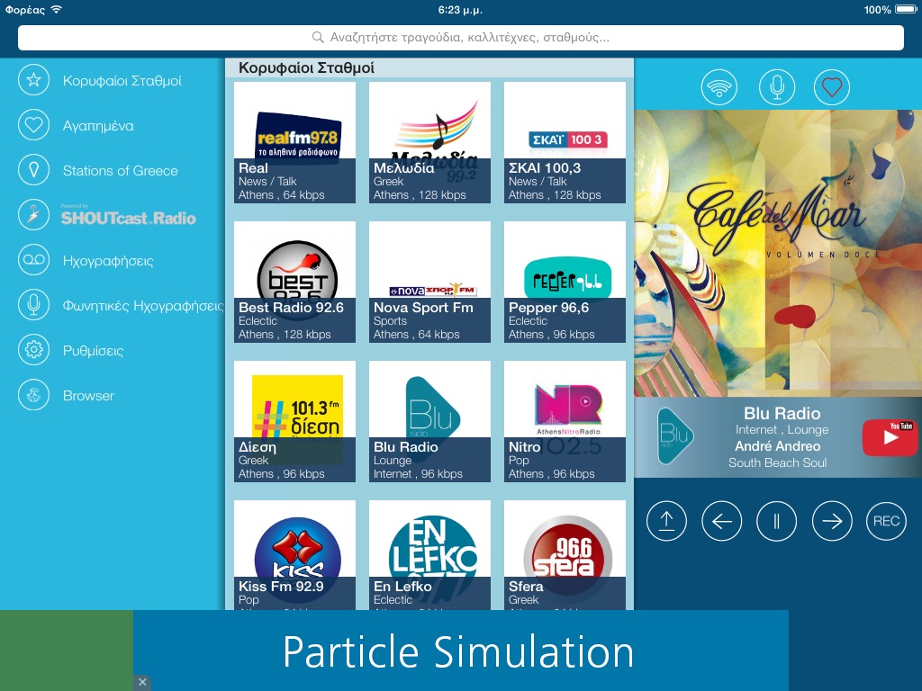Play Kiss Fm 92.9 station
The width and height of the screenshot is (922, 691).
tap(294, 555)
